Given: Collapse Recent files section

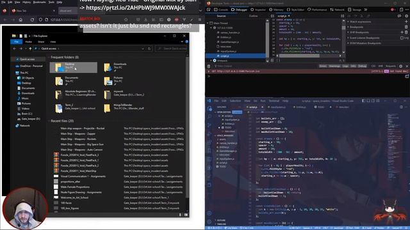Looking at the screenshot, I should pos(49,121).
